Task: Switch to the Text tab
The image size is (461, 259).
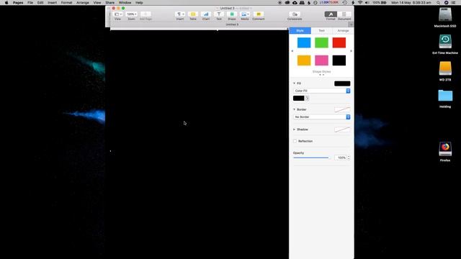Action: point(322,30)
